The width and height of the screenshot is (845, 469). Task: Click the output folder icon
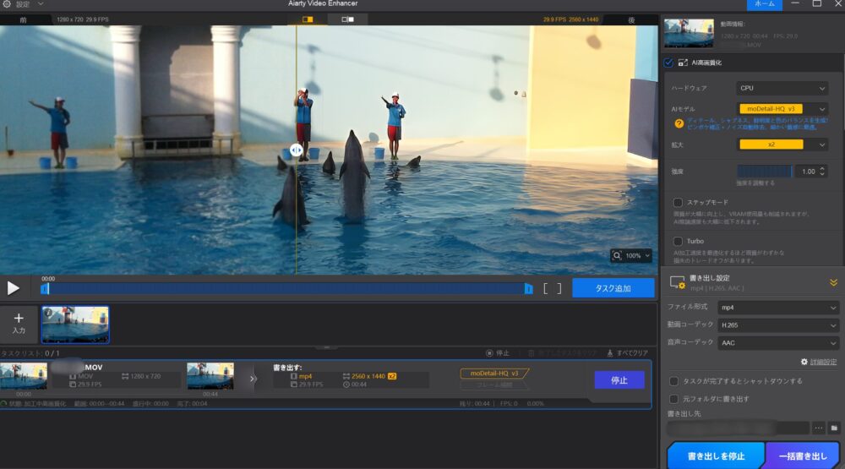[834, 428]
